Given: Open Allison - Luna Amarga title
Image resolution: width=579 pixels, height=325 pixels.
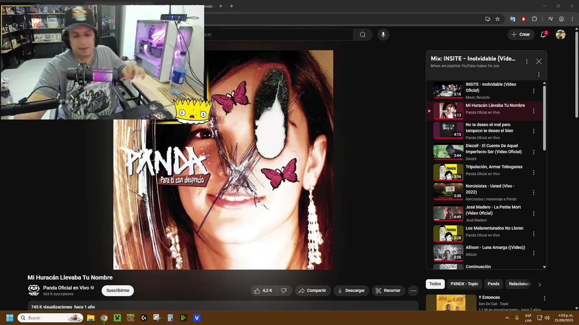Looking at the screenshot, I should coord(495,248).
